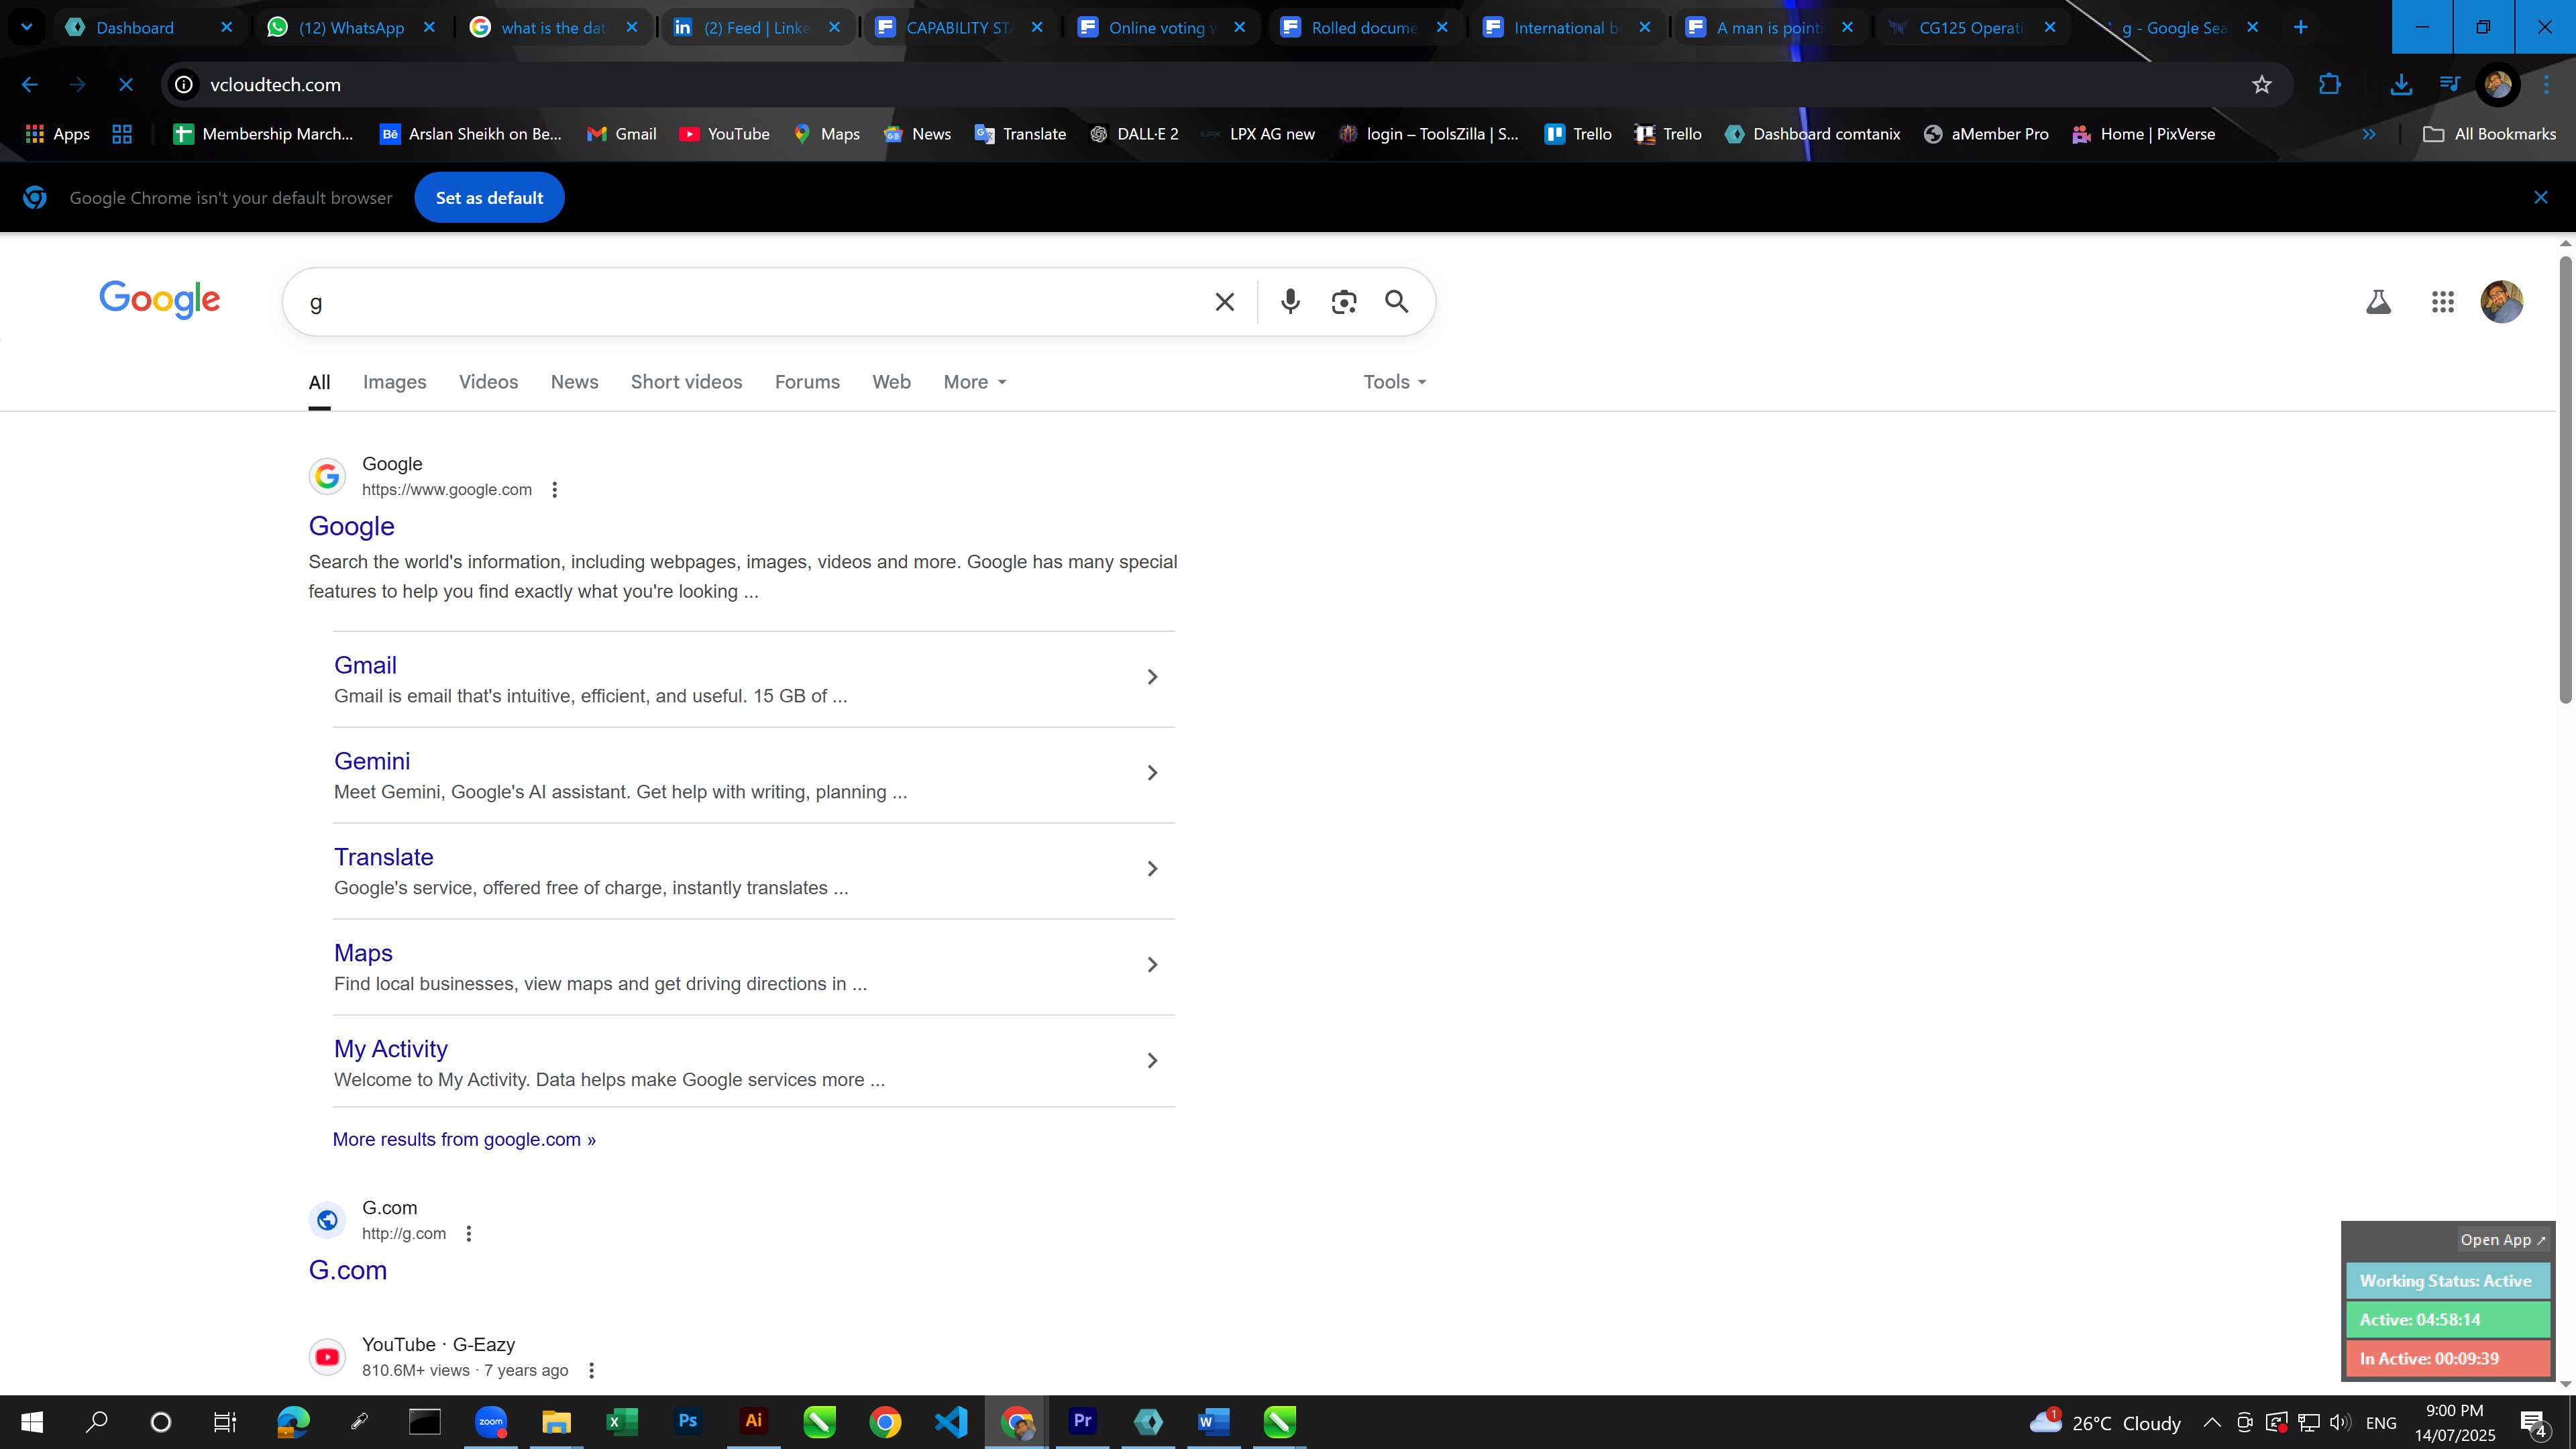The image size is (2576, 1449).
Task: Open Visual Studio Code from the taskbar
Action: [950, 1421]
